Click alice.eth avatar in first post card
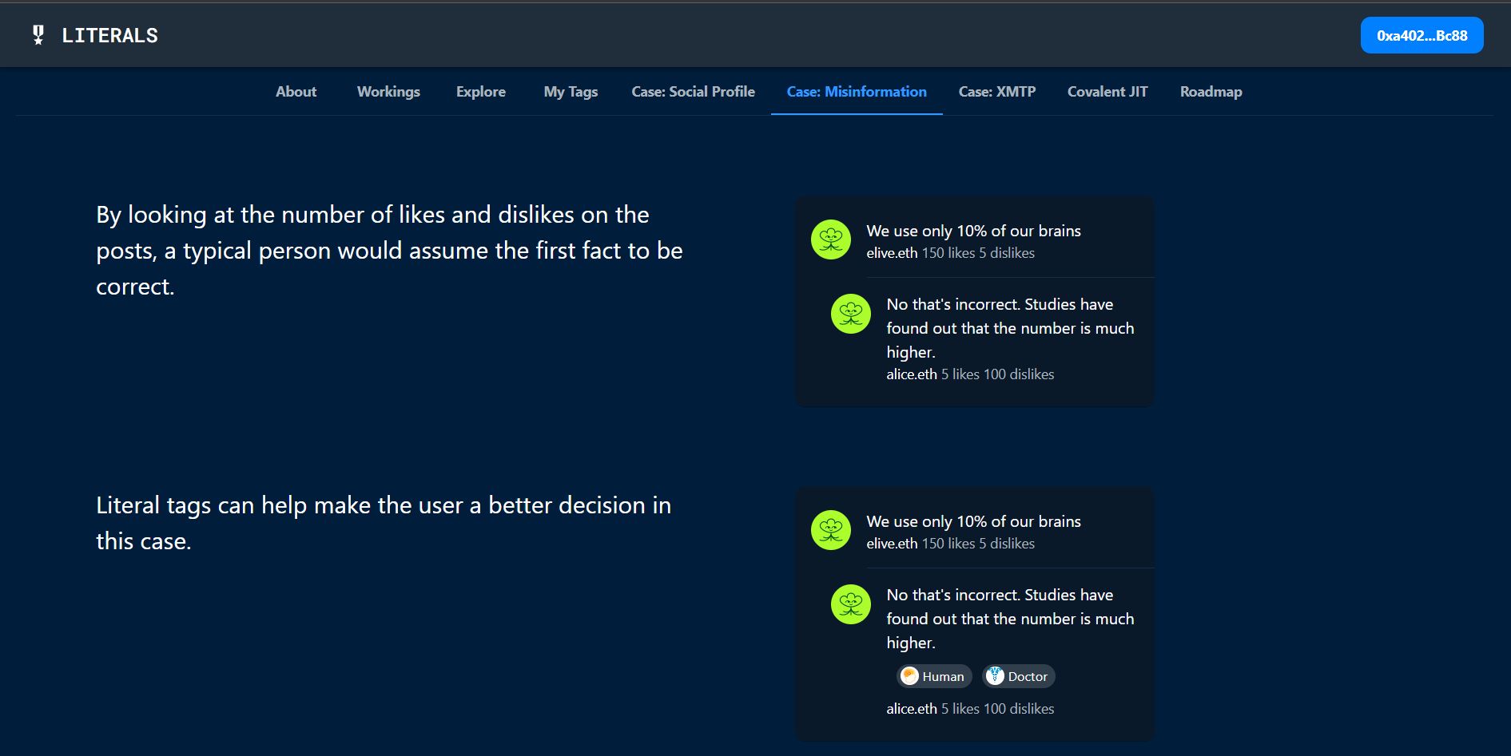The height and width of the screenshot is (756, 1511). point(851,314)
